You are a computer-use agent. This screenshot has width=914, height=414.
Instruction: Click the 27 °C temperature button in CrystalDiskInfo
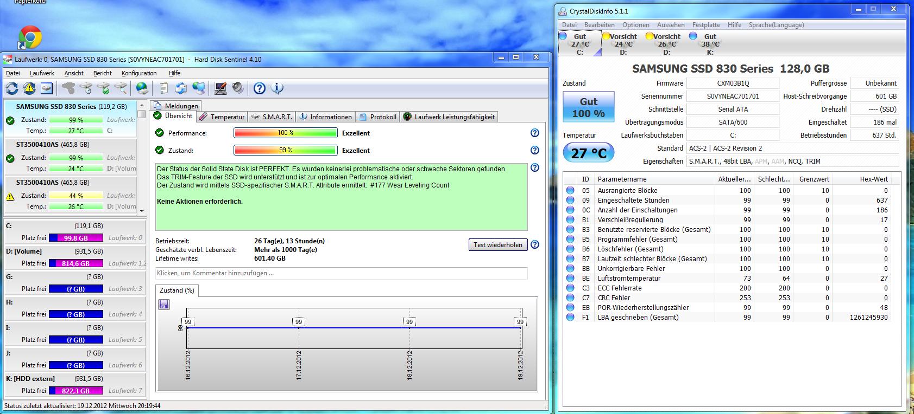pyautogui.click(x=589, y=153)
